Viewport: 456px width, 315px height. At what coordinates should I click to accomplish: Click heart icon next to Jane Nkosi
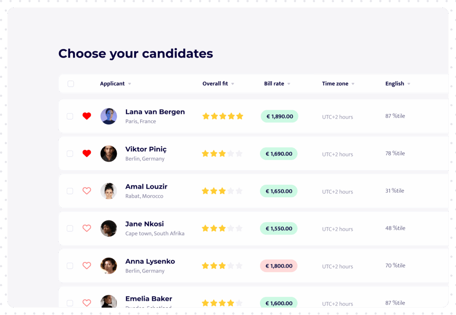(x=87, y=228)
